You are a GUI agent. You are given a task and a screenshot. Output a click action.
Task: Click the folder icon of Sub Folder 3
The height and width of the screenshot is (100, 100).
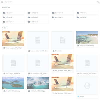[x=29, y=13]
